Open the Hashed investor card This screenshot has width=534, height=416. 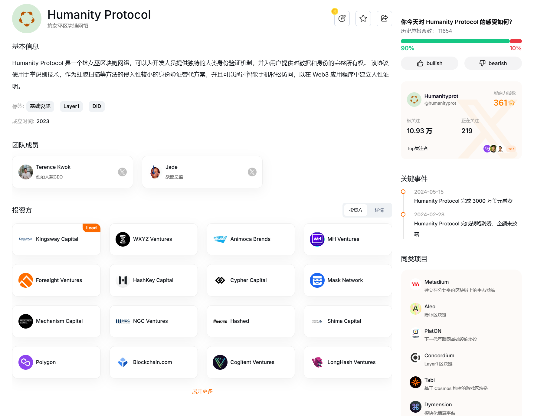[x=251, y=321]
